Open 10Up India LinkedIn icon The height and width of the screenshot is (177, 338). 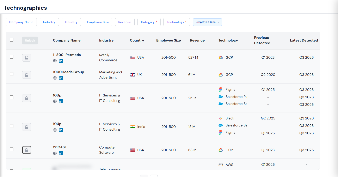click(61, 130)
